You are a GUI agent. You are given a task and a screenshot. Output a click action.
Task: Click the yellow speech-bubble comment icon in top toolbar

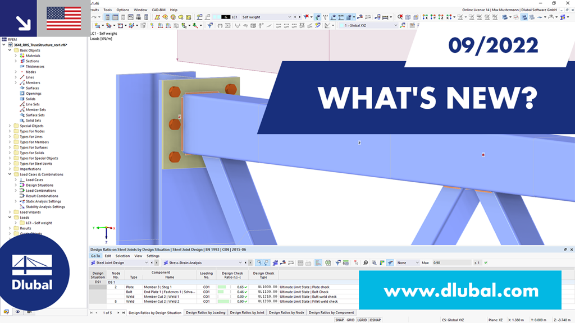(x=181, y=17)
